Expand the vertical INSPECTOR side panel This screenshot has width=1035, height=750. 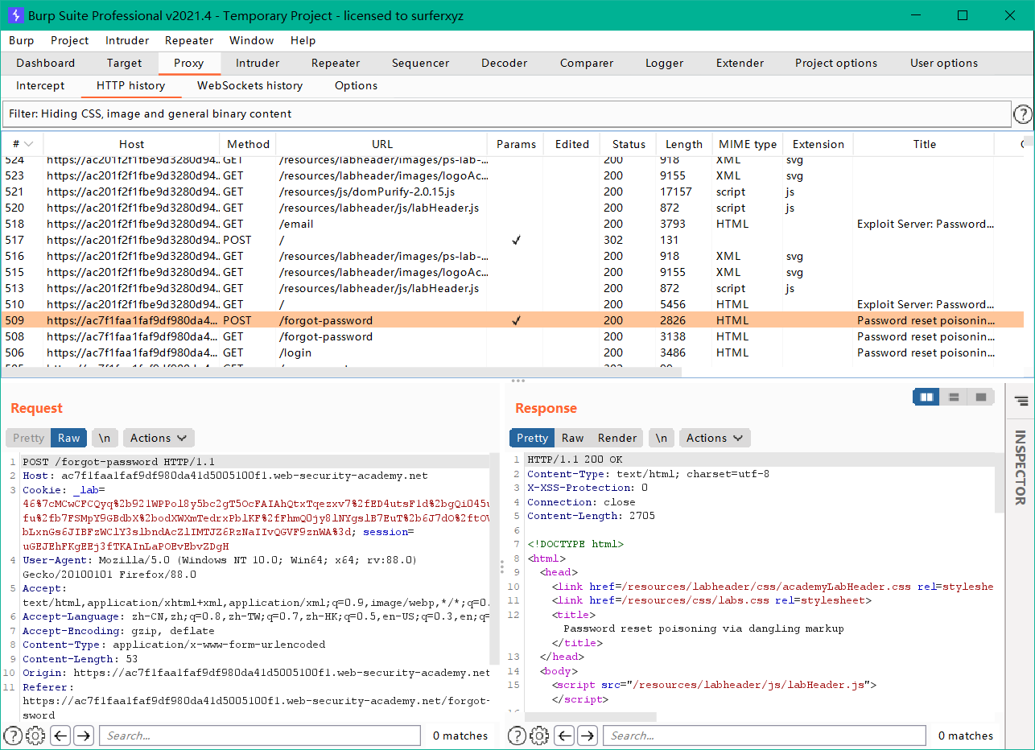click(x=1021, y=467)
